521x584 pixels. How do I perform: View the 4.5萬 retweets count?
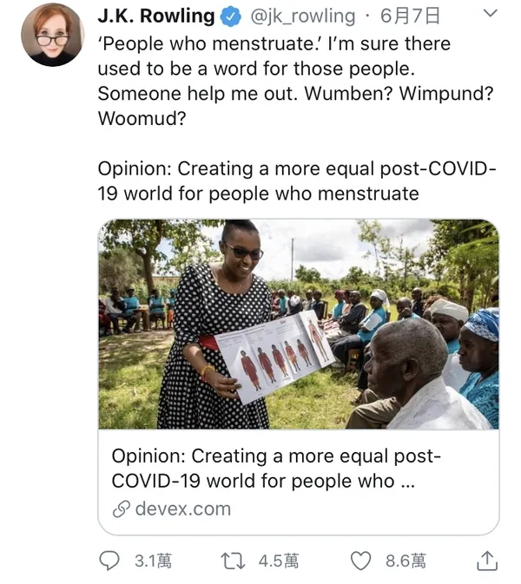pos(279,561)
